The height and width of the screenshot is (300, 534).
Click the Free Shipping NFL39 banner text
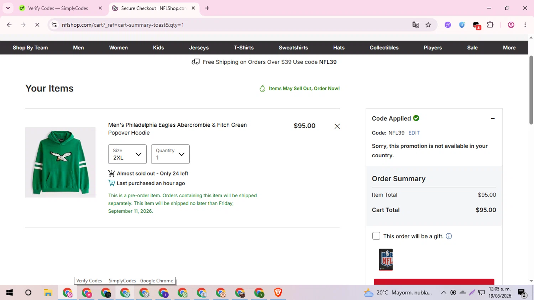269,62
